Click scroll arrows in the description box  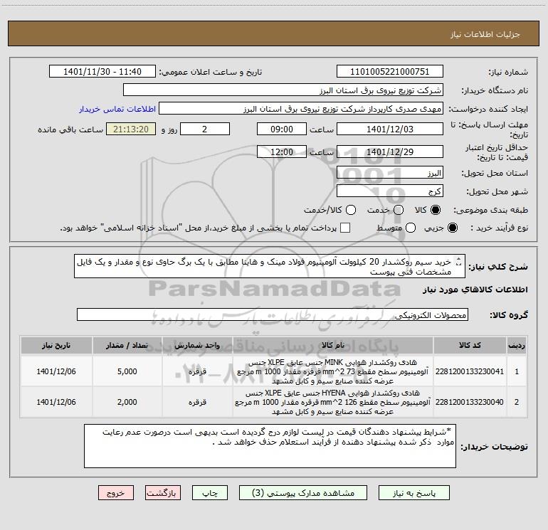coord(459,261)
